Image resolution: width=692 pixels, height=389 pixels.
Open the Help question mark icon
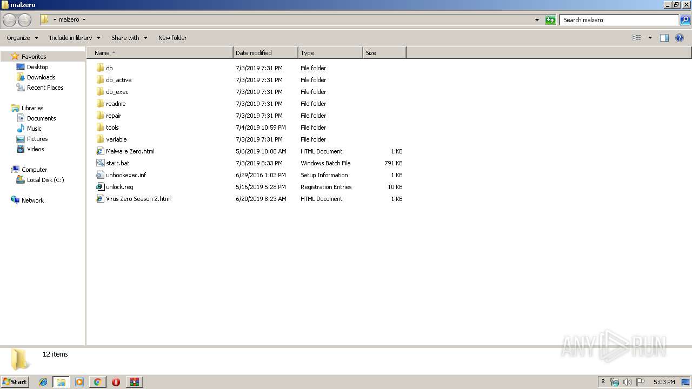tap(680, 38)
